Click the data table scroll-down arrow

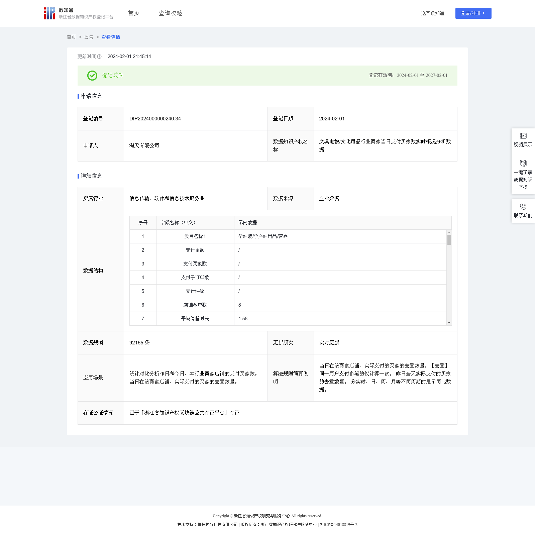click(449, 323)
